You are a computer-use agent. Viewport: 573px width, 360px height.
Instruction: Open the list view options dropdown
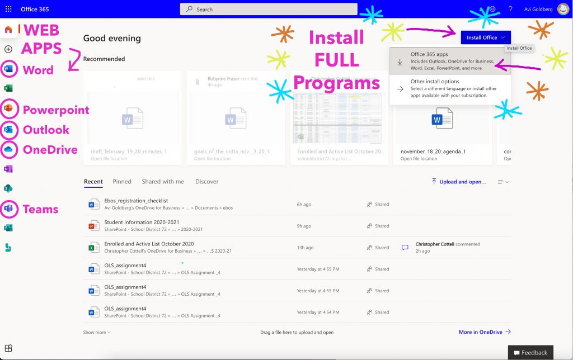pyautogui.click(x=503, y=182)
